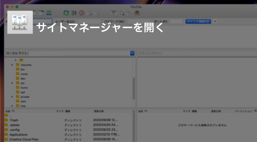Image resolution: width=257 pixels, height=142 pixels.
Task: Sort remote list by 更新日時 column header
Action: 222,111
